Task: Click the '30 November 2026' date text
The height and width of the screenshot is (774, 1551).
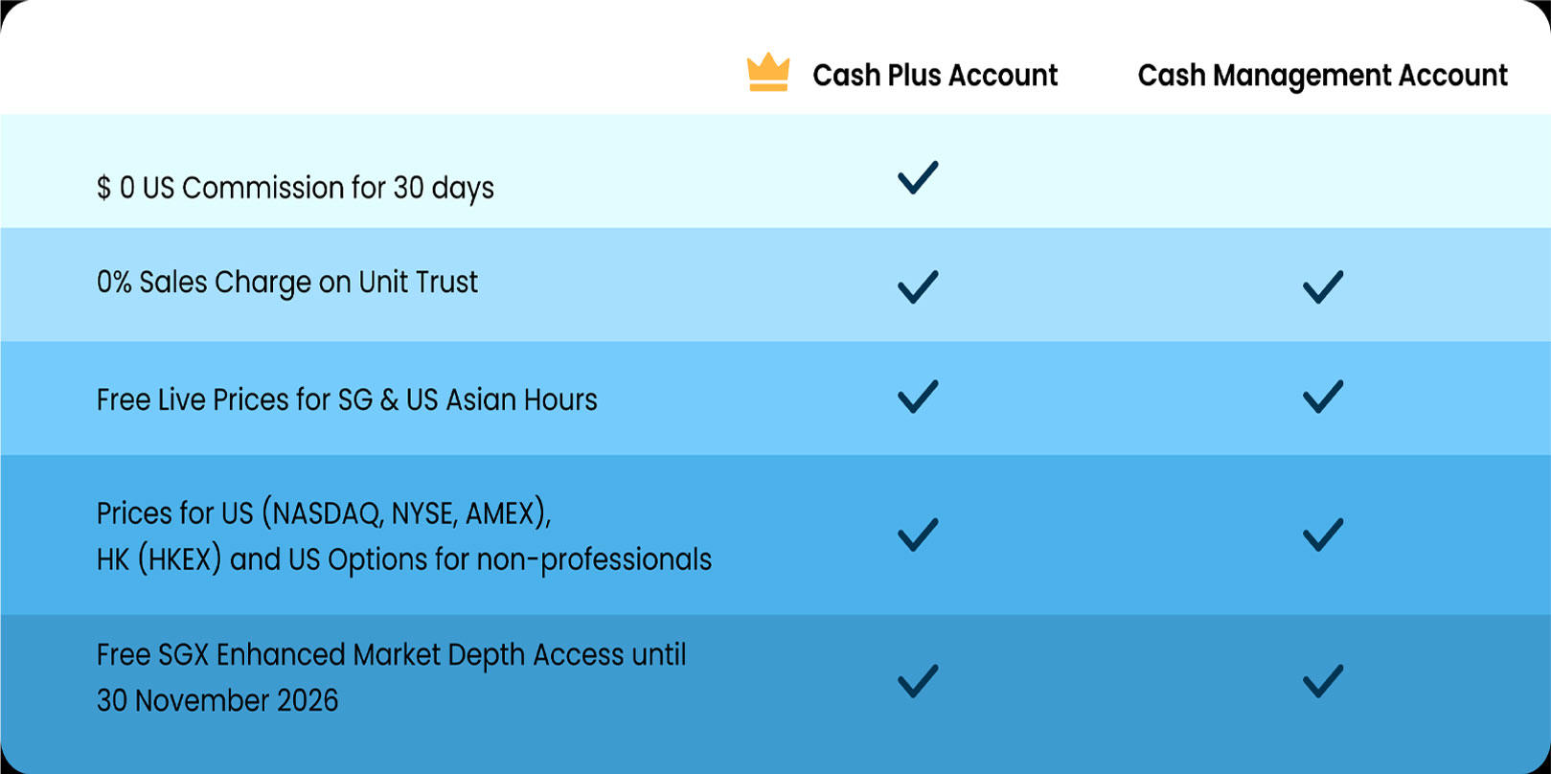Action: coord(217,700)
